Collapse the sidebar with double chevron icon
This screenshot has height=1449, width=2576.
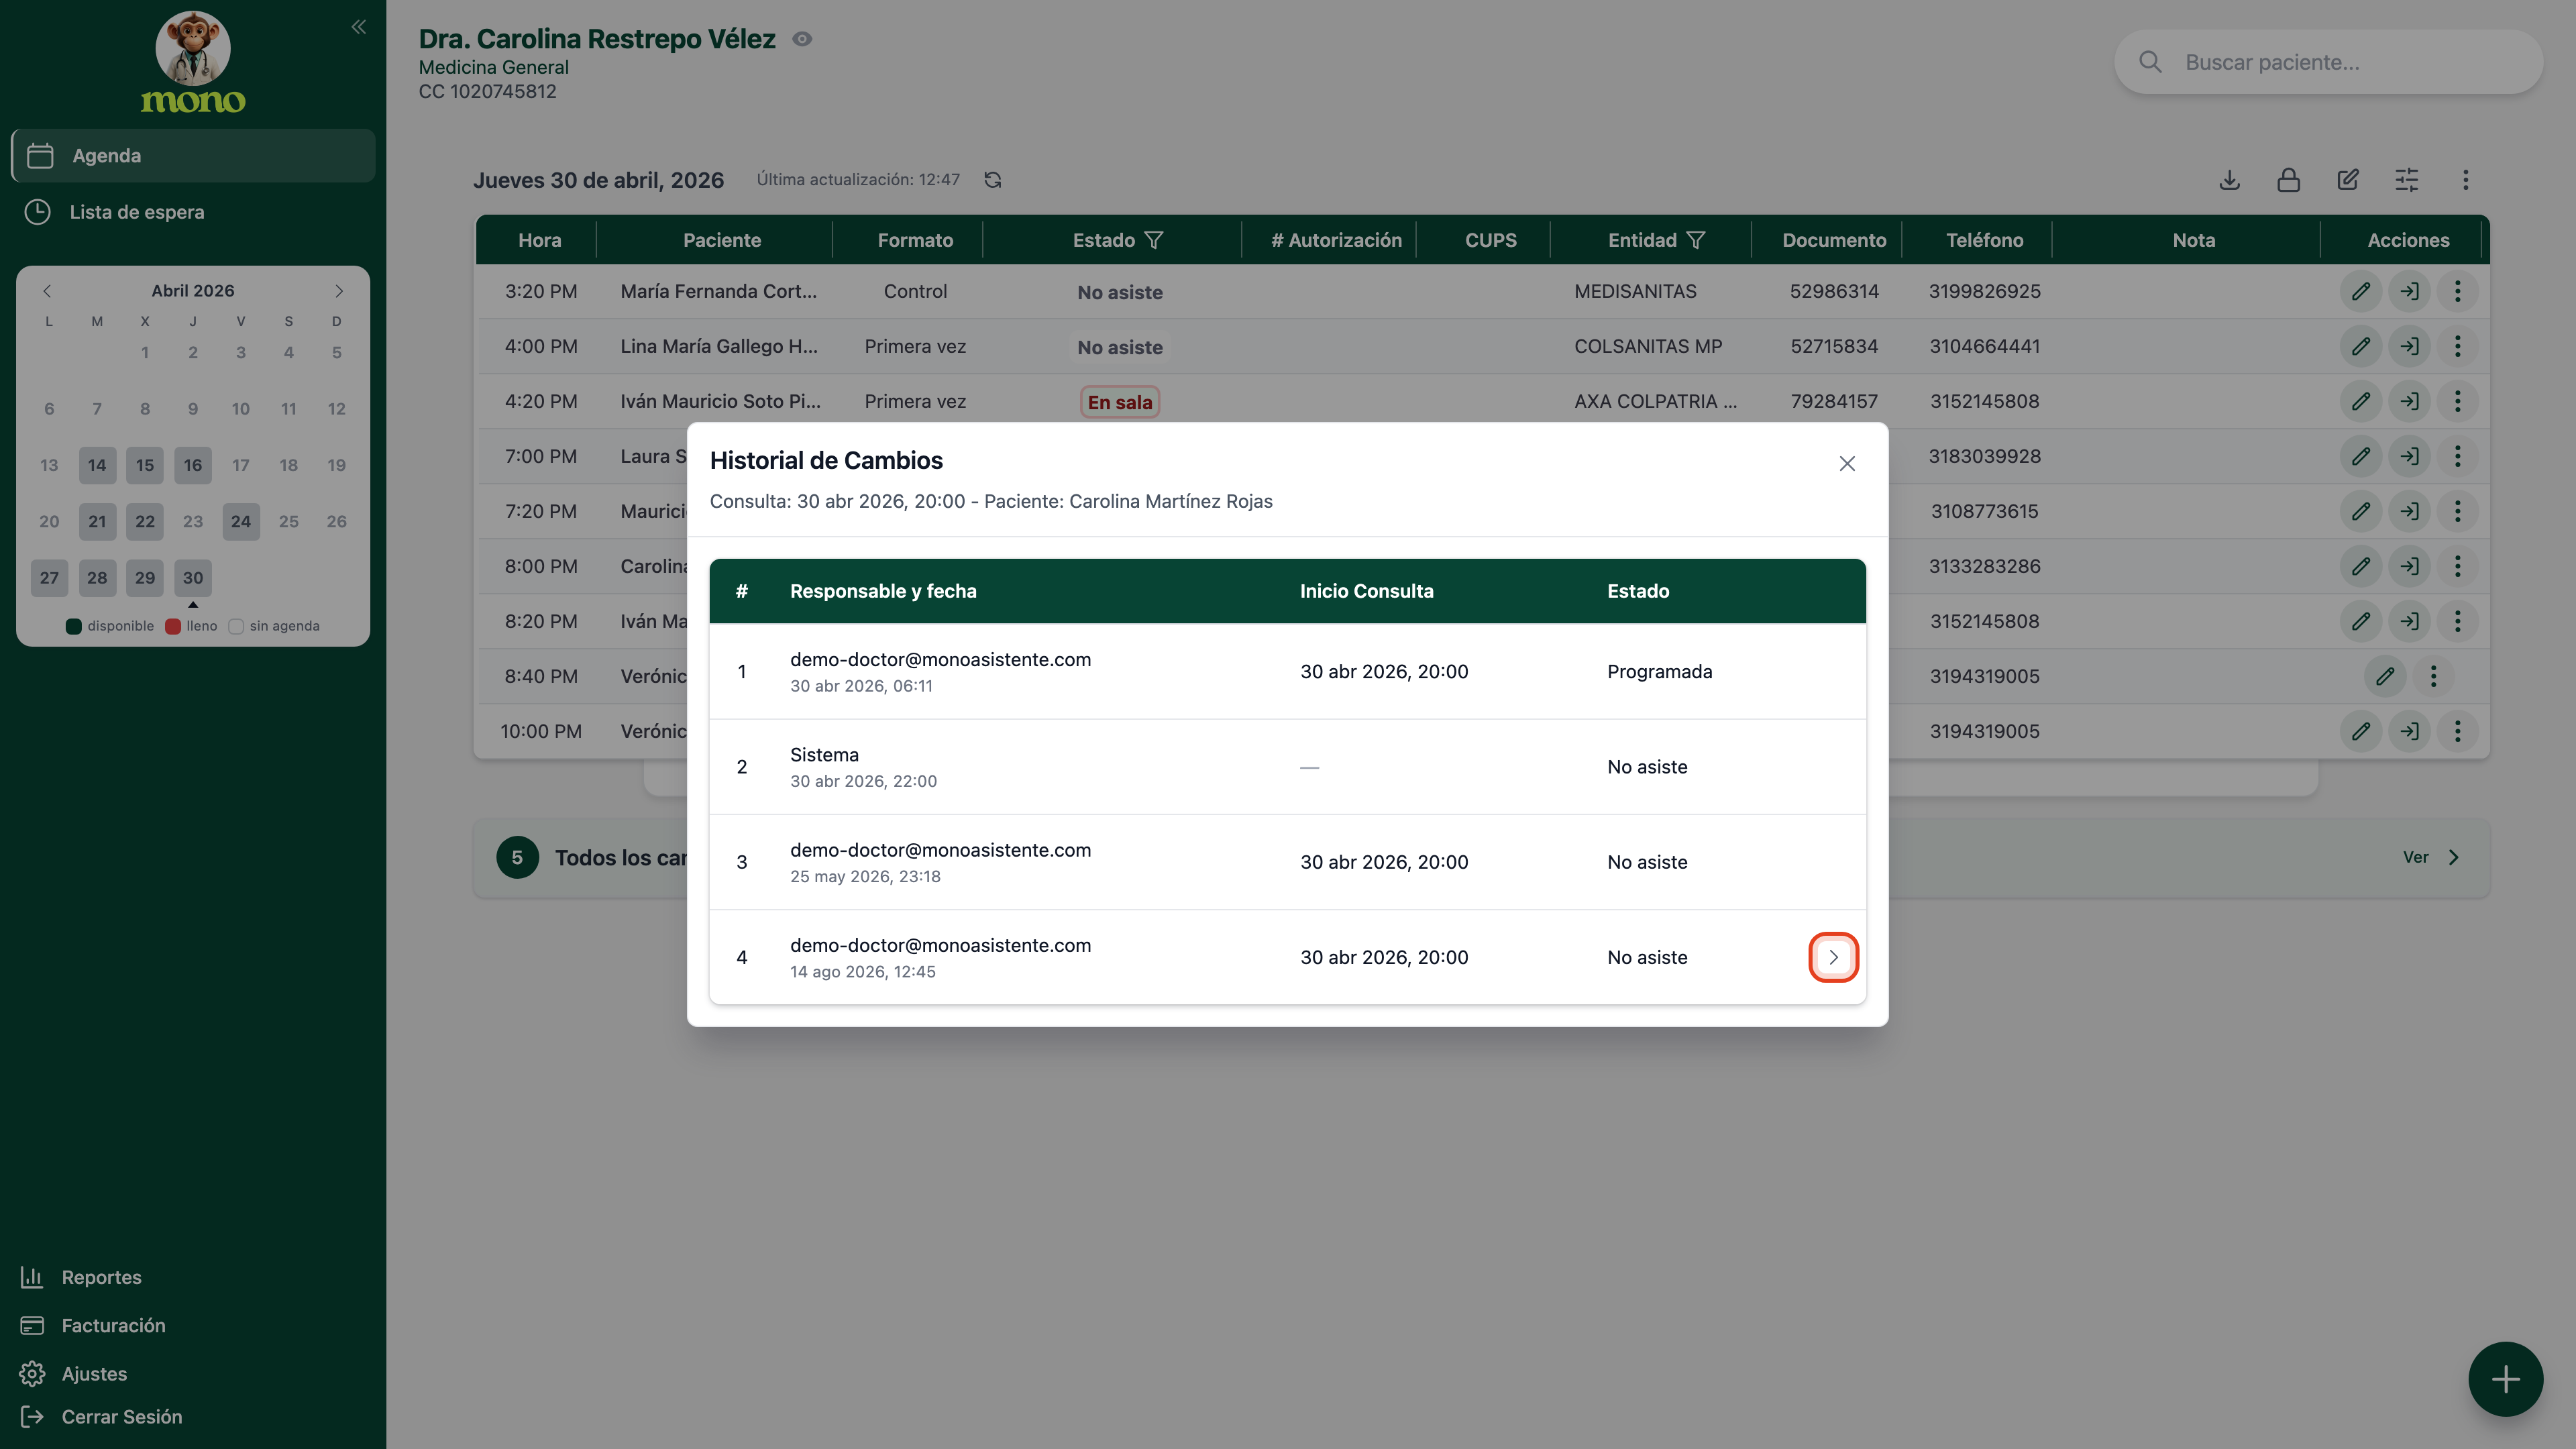(x=358, y=27)
